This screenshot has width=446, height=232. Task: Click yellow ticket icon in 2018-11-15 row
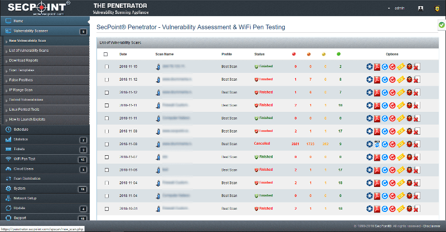pos(401,67)
